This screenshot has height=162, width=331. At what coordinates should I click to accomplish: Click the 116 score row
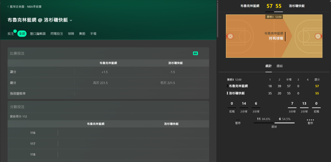coord(108,133)
